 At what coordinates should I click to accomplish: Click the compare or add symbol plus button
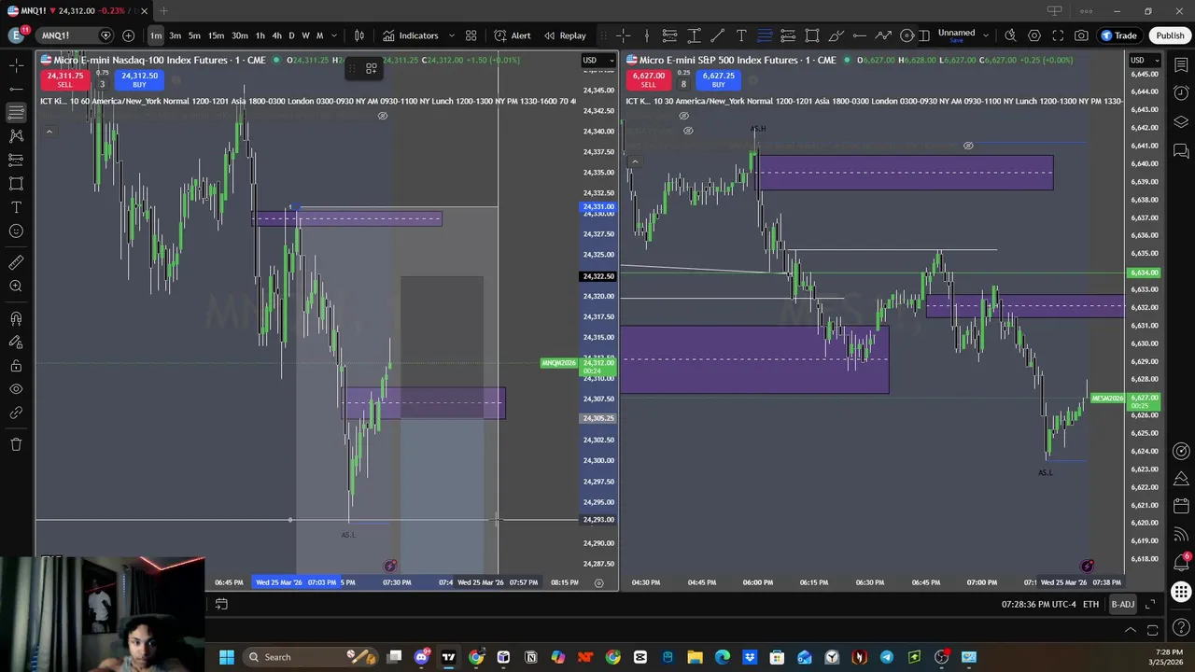click(x=128, y=35)
